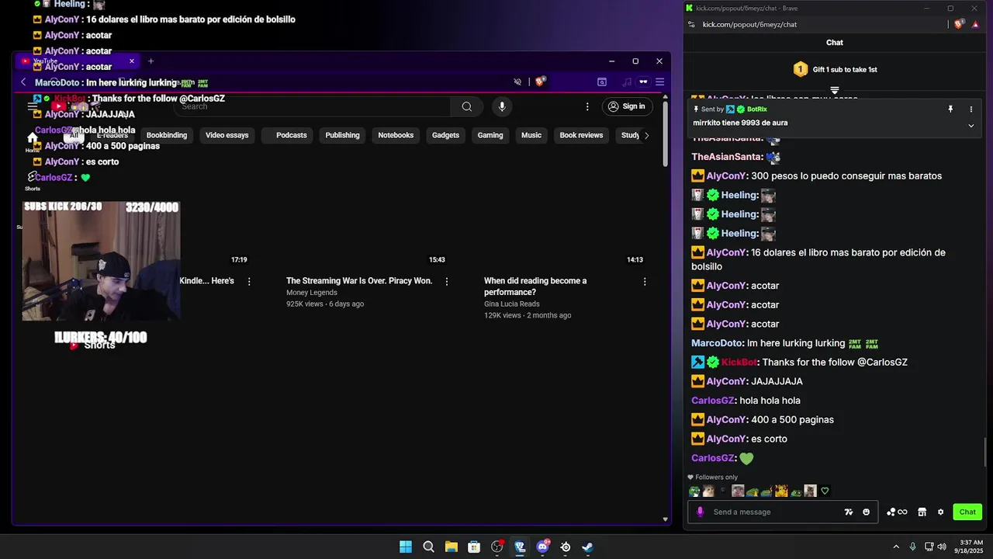Open the Brave playlist music note icon
The height and width of the screenshot is (559, 993).
coord(626,82)
